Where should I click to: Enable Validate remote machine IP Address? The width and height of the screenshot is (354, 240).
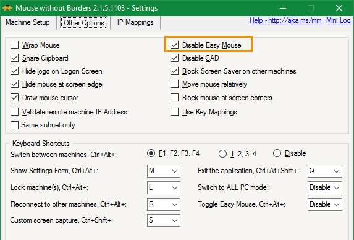tap(14, 111)
